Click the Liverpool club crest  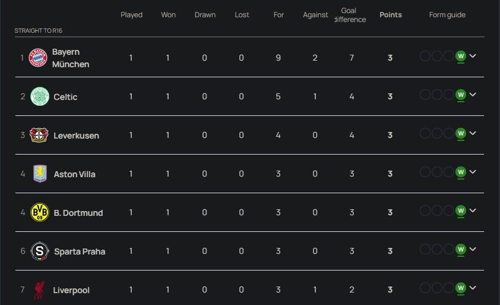tap(40, 290)
